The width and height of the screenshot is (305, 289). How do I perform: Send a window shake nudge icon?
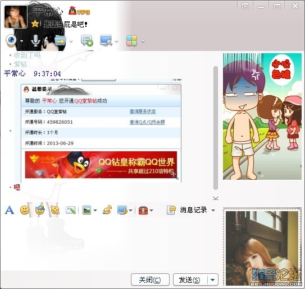click(55, 210)
